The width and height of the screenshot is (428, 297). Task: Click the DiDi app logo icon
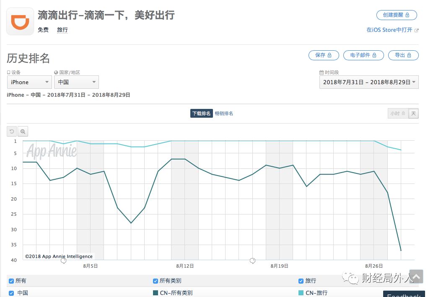(x=20, y=21)
